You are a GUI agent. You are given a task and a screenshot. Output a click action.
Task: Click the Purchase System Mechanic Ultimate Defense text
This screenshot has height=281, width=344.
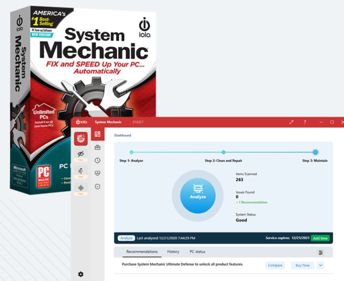click(x=182, y=264)
